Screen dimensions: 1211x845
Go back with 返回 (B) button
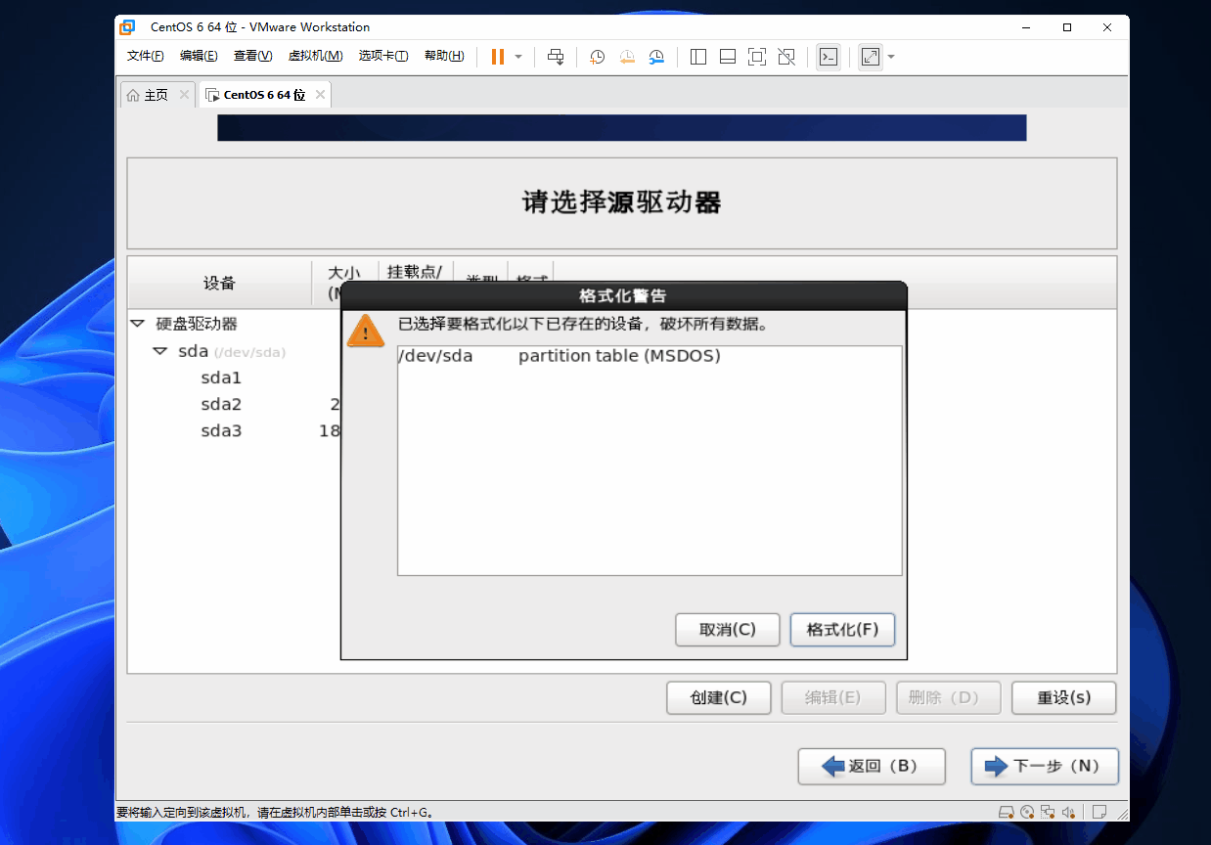pos(872,767)
